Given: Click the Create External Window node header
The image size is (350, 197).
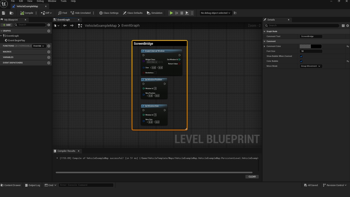Looking at the screenshot, I should (161, 51).
